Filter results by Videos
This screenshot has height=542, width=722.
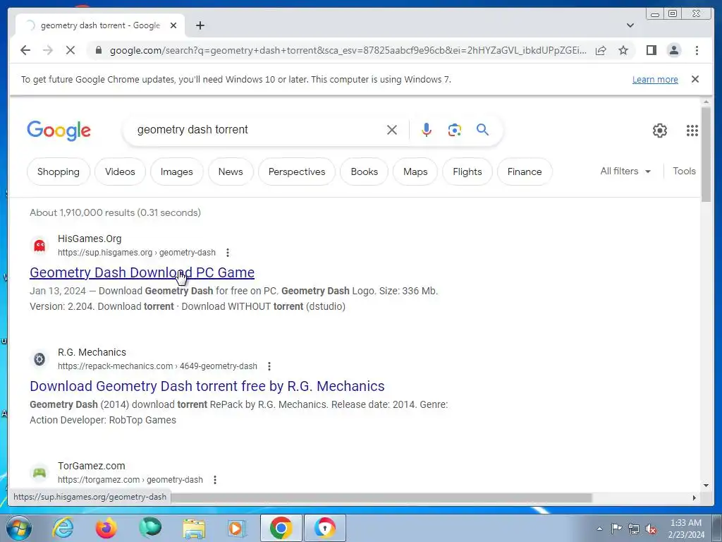[120, 171]
